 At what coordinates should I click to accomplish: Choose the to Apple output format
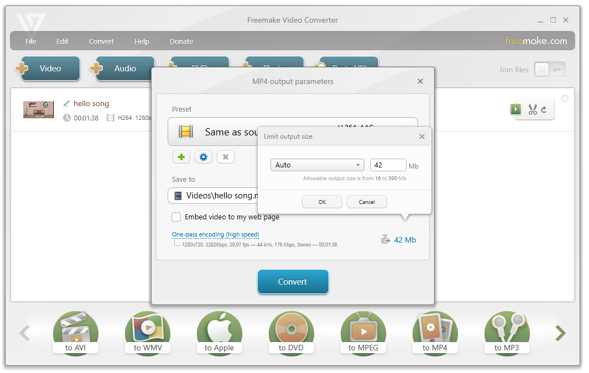pos(219,332)
